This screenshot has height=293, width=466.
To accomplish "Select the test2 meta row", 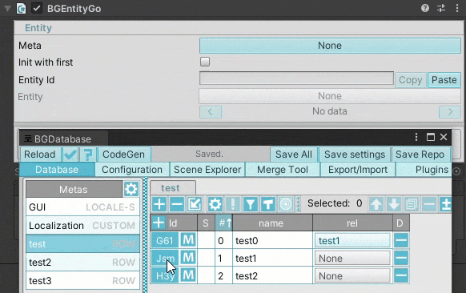I will [82, 263].
